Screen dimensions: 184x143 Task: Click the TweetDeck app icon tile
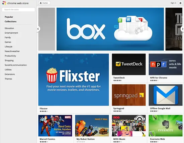pyautogui.click(x=129, y=64)
